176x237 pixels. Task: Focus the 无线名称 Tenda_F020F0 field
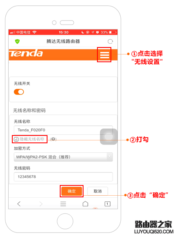63,130
